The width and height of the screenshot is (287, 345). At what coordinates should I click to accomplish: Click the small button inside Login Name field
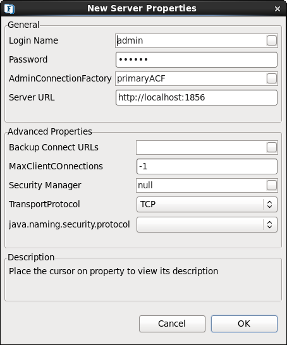pos(272,40)
